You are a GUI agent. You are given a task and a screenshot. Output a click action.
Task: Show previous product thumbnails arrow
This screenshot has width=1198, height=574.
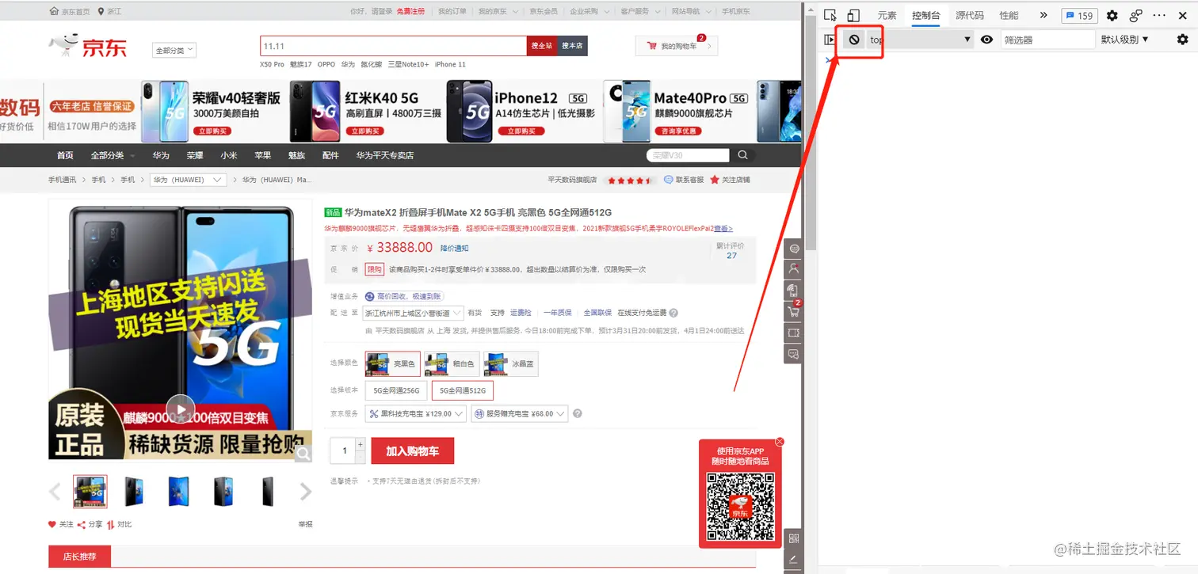click(x=55, y=492)
